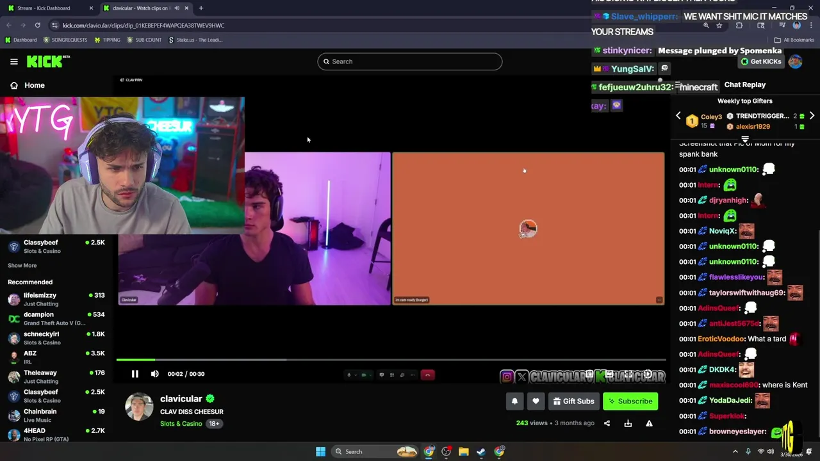The image size is (820, 461).
Task: Click the notification bell for clavicular
Action: (514, 401)
